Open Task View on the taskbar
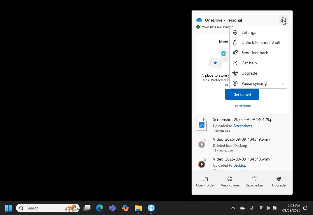This screenshot has height=215, width=313. (87, 208)
